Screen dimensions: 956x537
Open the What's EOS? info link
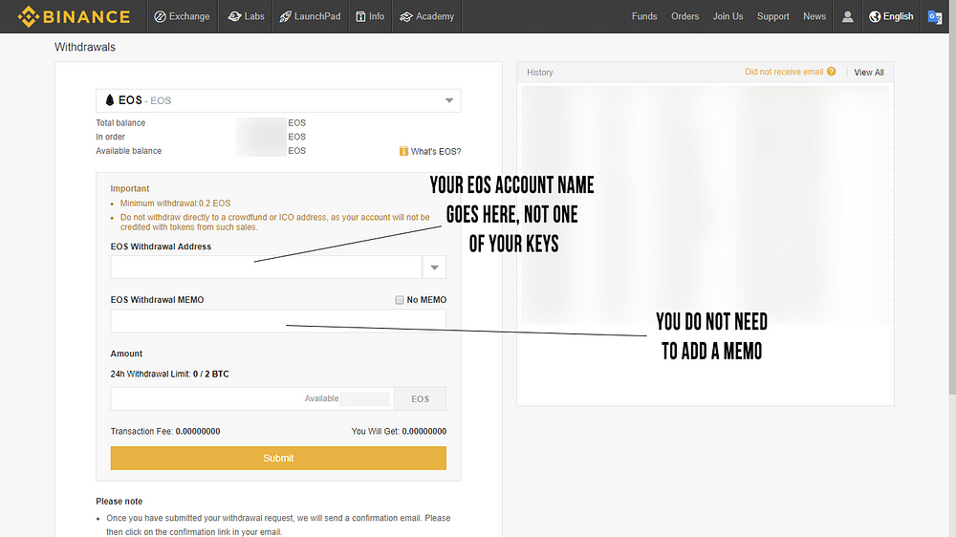pyautogui.click(x=435, y=151)
